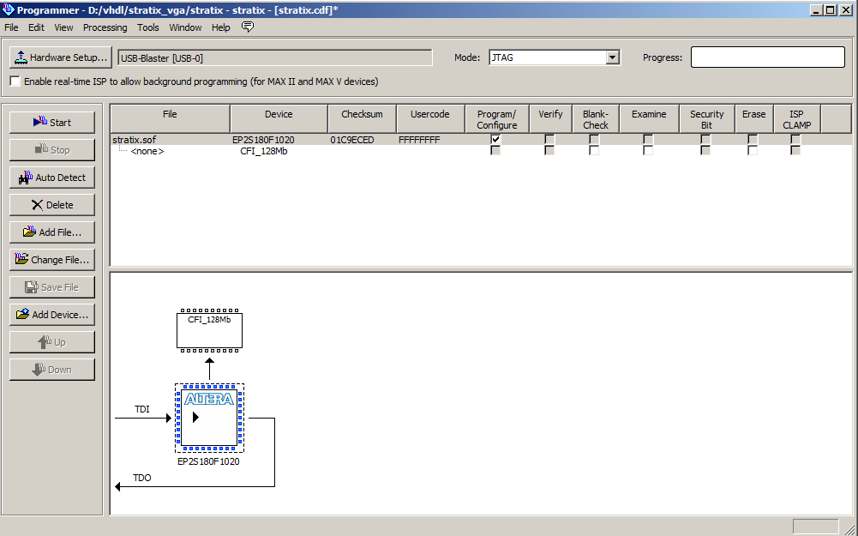The height and width of the screenshot is (536, 858).
Task: Select the stratix.sof file row
Action: point(481,140)
